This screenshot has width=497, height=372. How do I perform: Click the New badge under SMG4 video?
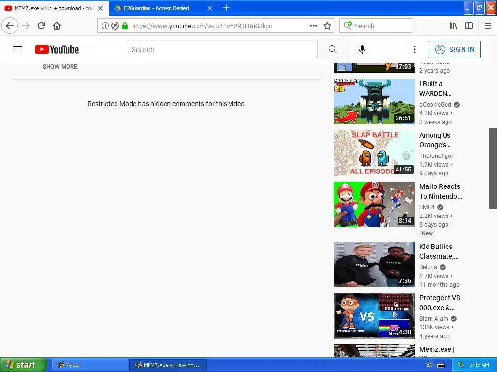coord(427,233)
